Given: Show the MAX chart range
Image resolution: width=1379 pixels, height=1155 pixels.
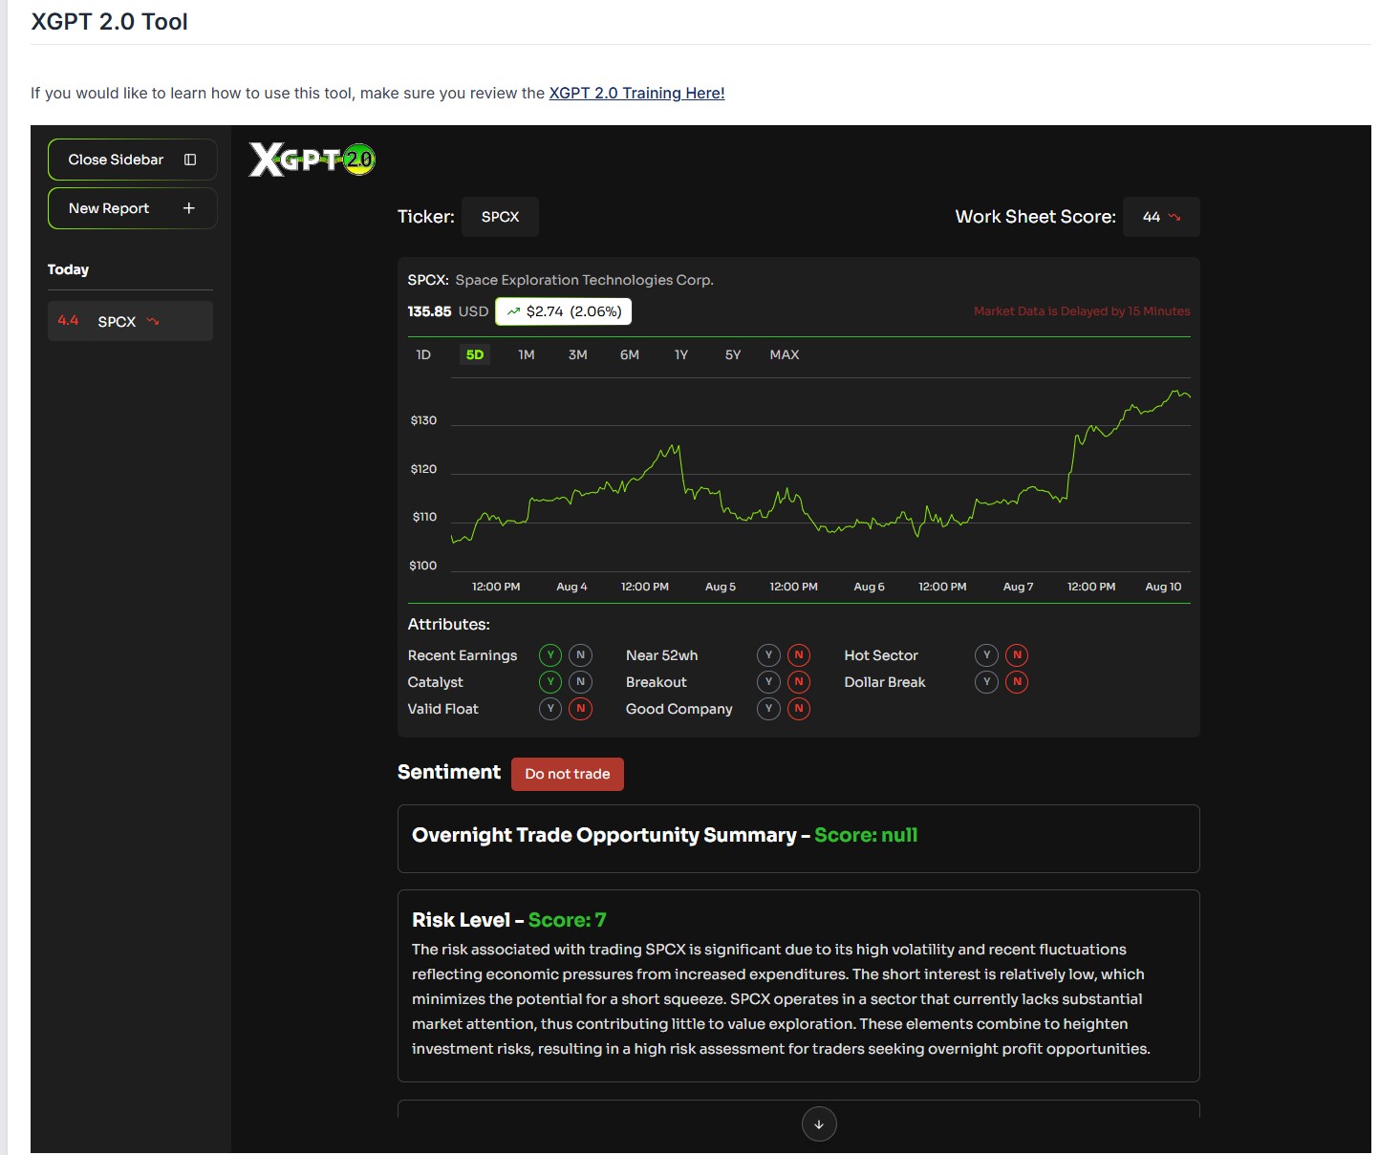Looking at the screenshot, I should click(785, 354).
